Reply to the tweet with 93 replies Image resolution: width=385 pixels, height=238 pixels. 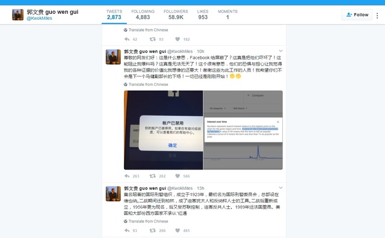pyautogui.click(x=127, y=231)
